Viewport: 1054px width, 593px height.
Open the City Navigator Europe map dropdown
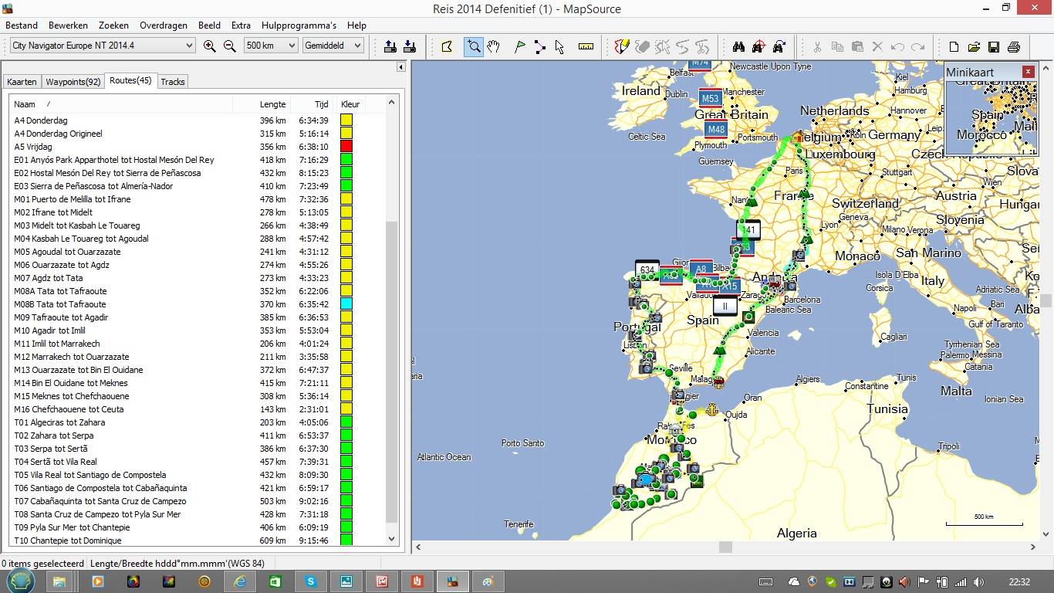[x=102, y=46]
